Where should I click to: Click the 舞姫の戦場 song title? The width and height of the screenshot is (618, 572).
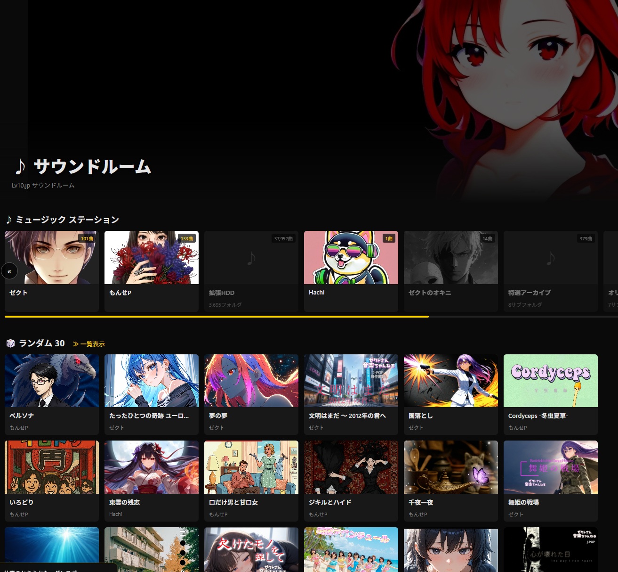(523, 503)
